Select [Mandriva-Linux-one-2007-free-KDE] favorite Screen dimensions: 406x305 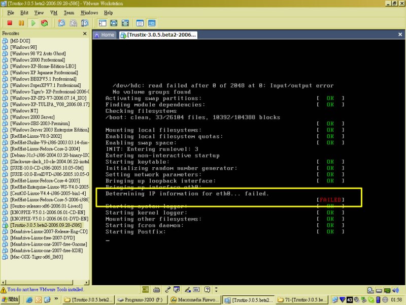pos(43,251)
